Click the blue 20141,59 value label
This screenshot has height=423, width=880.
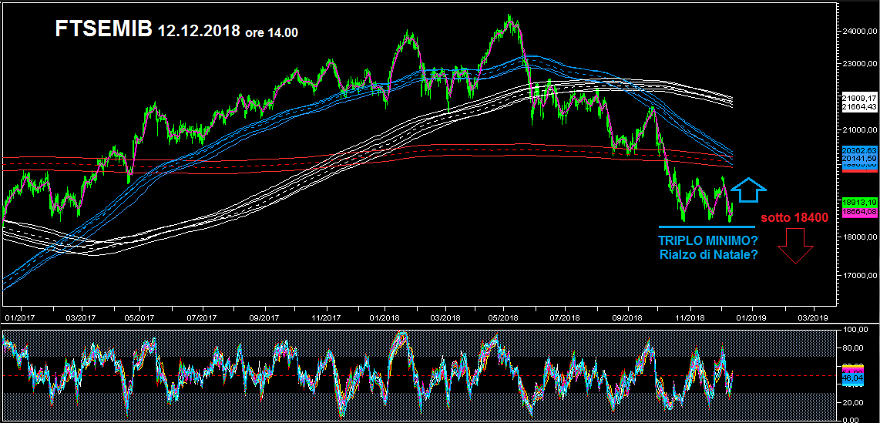(x=858, y=158)
